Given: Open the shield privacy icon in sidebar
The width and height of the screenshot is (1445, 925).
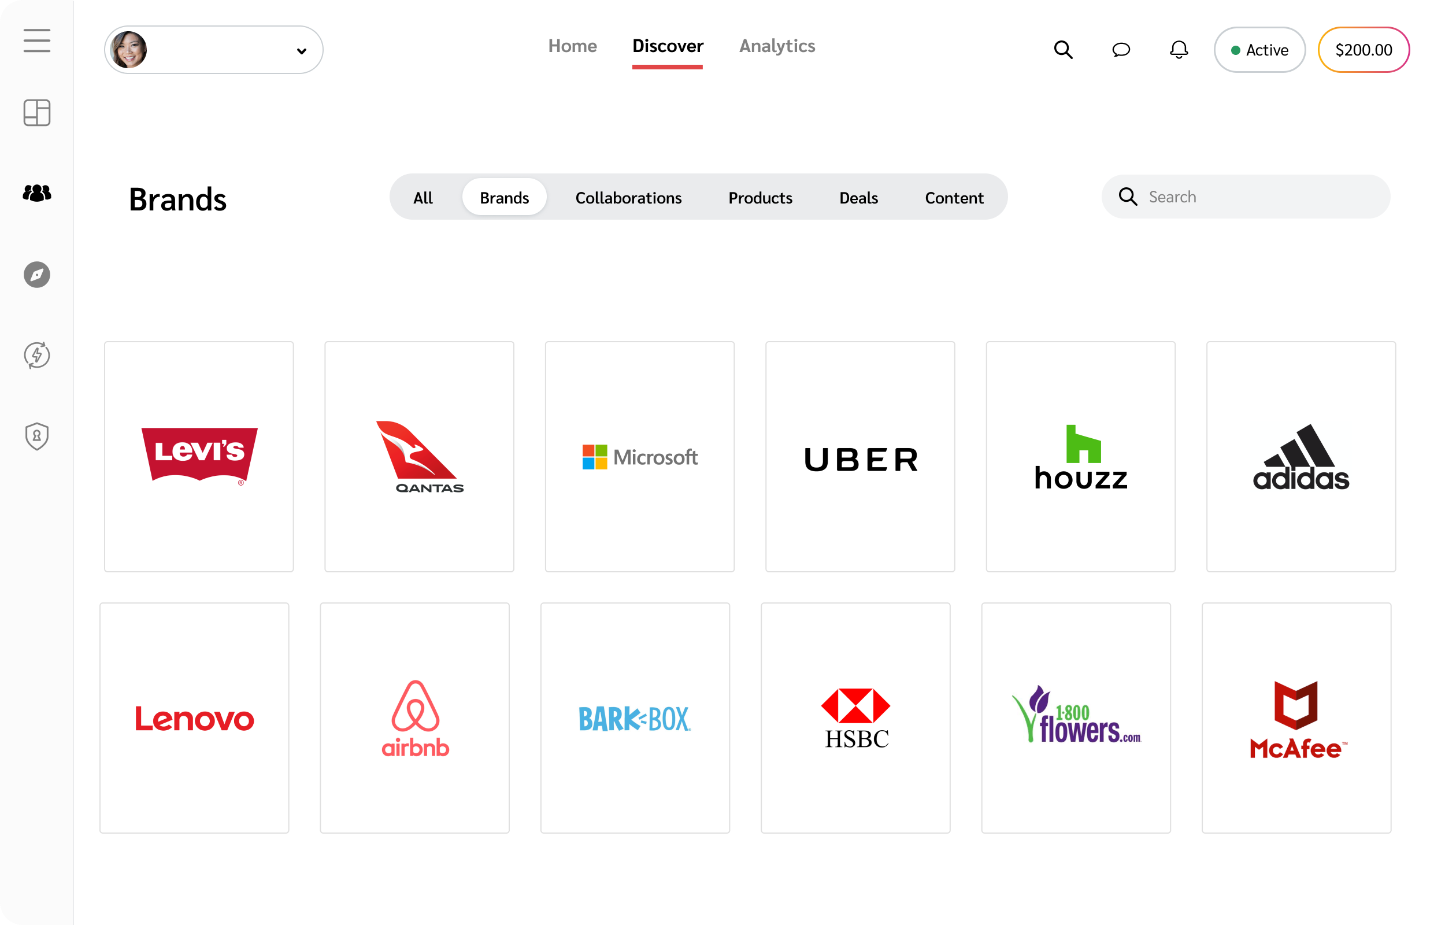Looking at the screenshot, I should coord(36,436).
